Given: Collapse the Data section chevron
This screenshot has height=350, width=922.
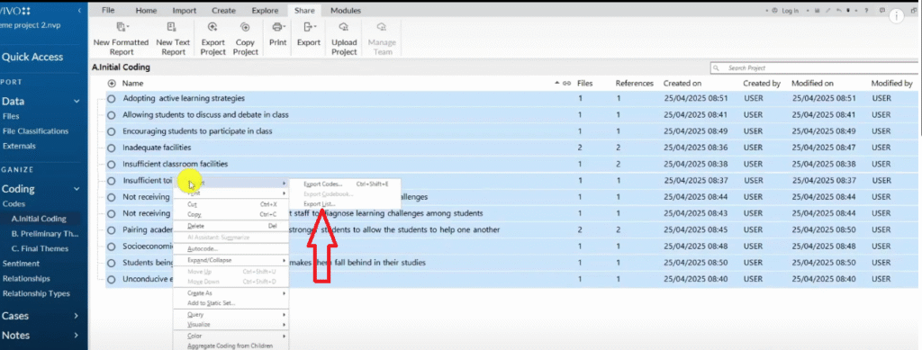Looking at the screenshot, I should coord(77,101).
